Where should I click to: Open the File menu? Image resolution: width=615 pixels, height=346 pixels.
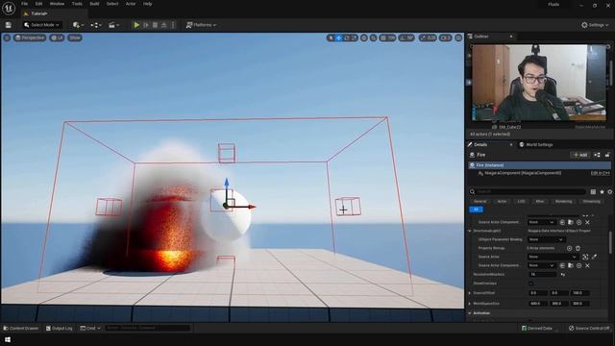(24, 4)
